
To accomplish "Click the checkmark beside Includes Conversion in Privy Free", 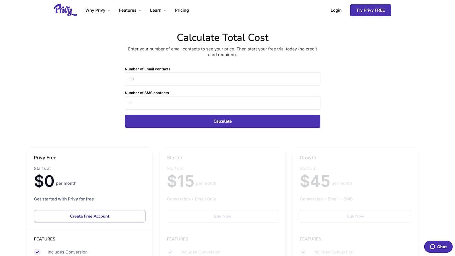I will click(38, 252).
